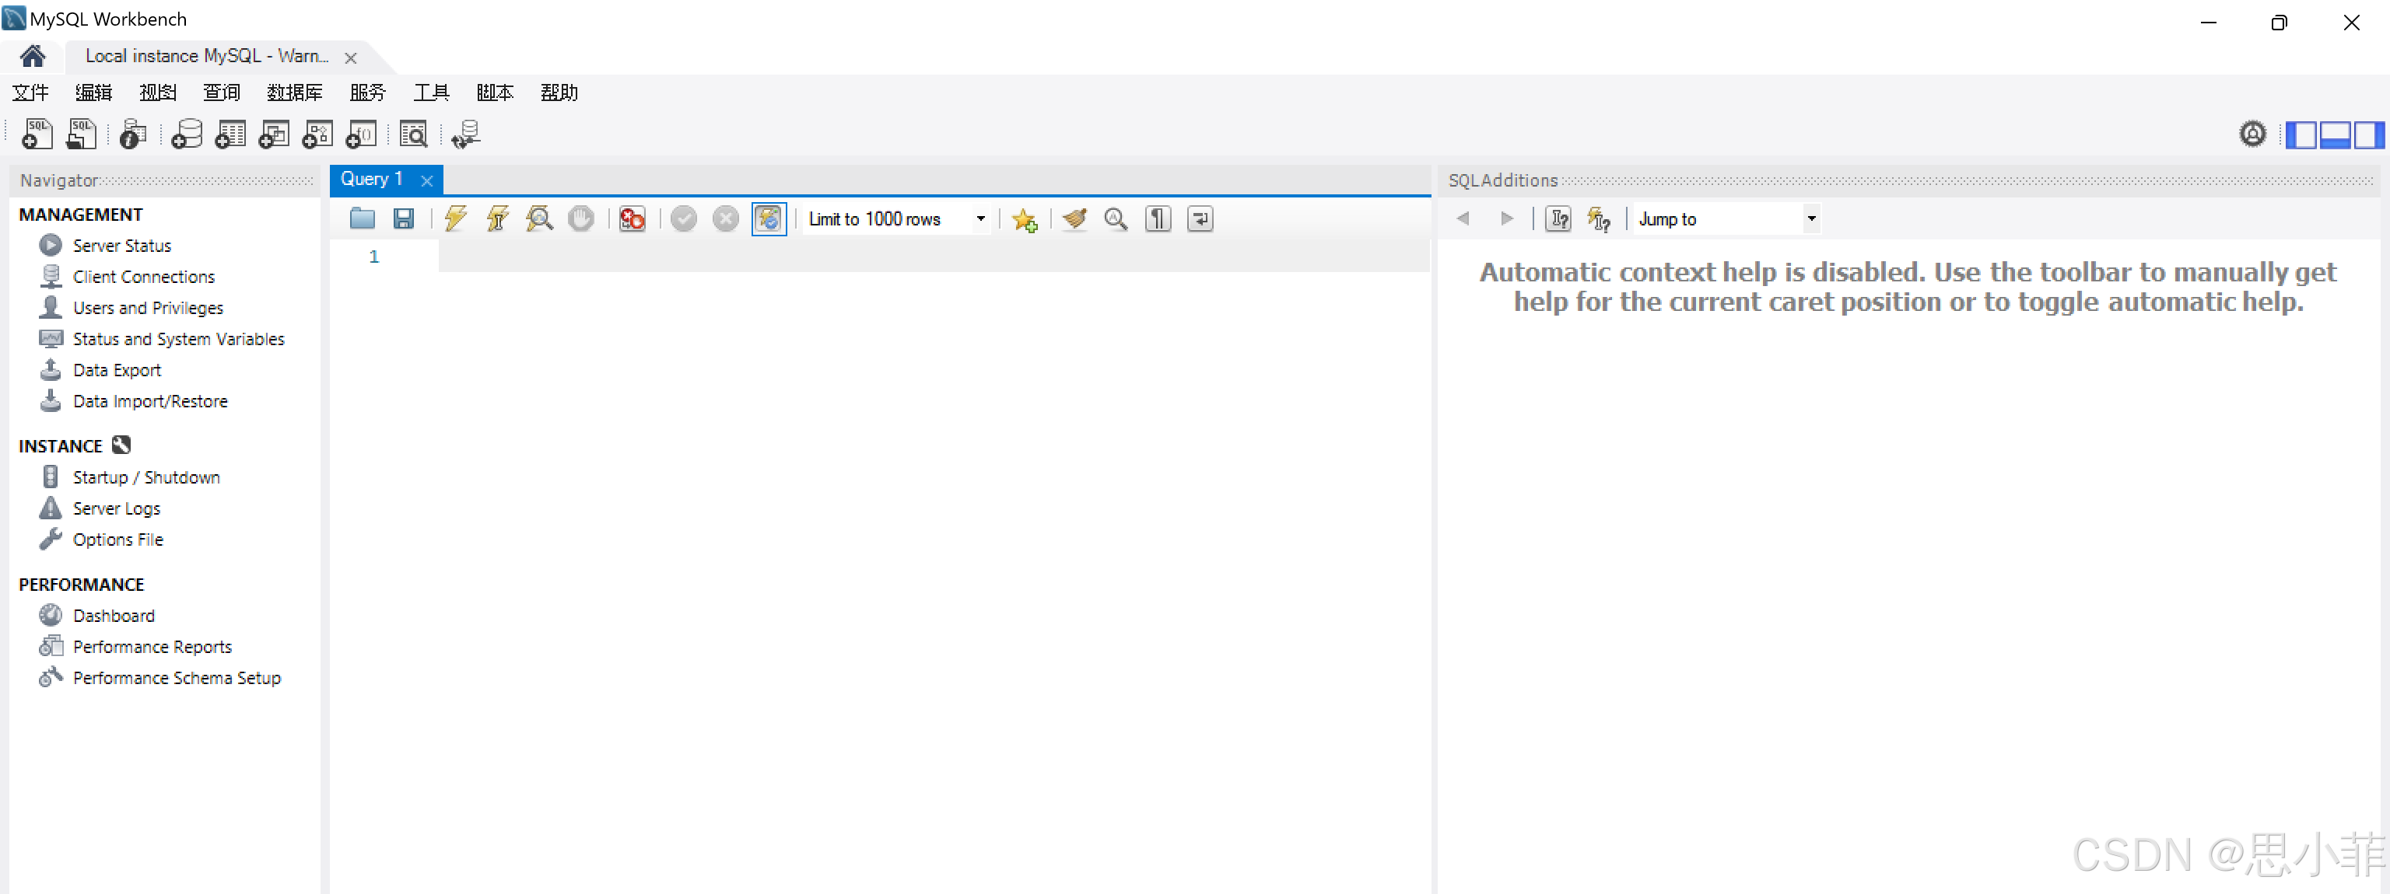
Task: Open a SQL script file in new tab
Action: click(82, 134)
